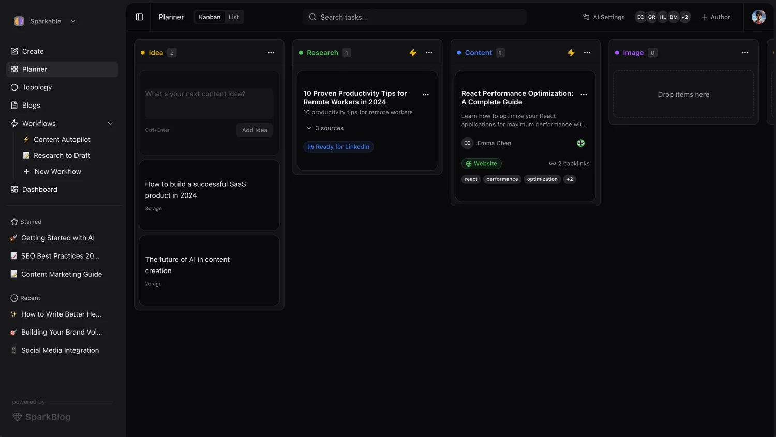
Task: Click the react tag
Action: tap(471, 179)
